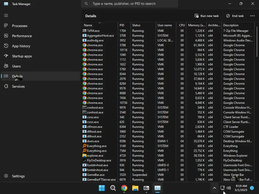Click the Settings gear icon

tap(6, 176)
